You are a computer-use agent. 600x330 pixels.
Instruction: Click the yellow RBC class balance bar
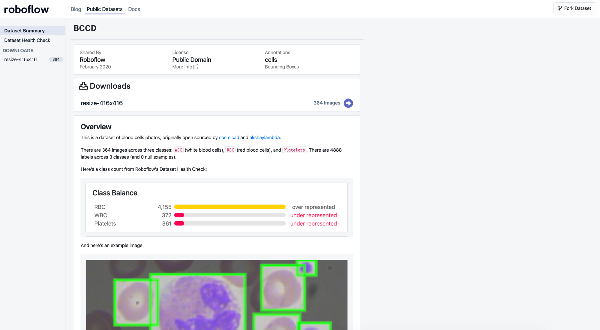pos(230,207)
